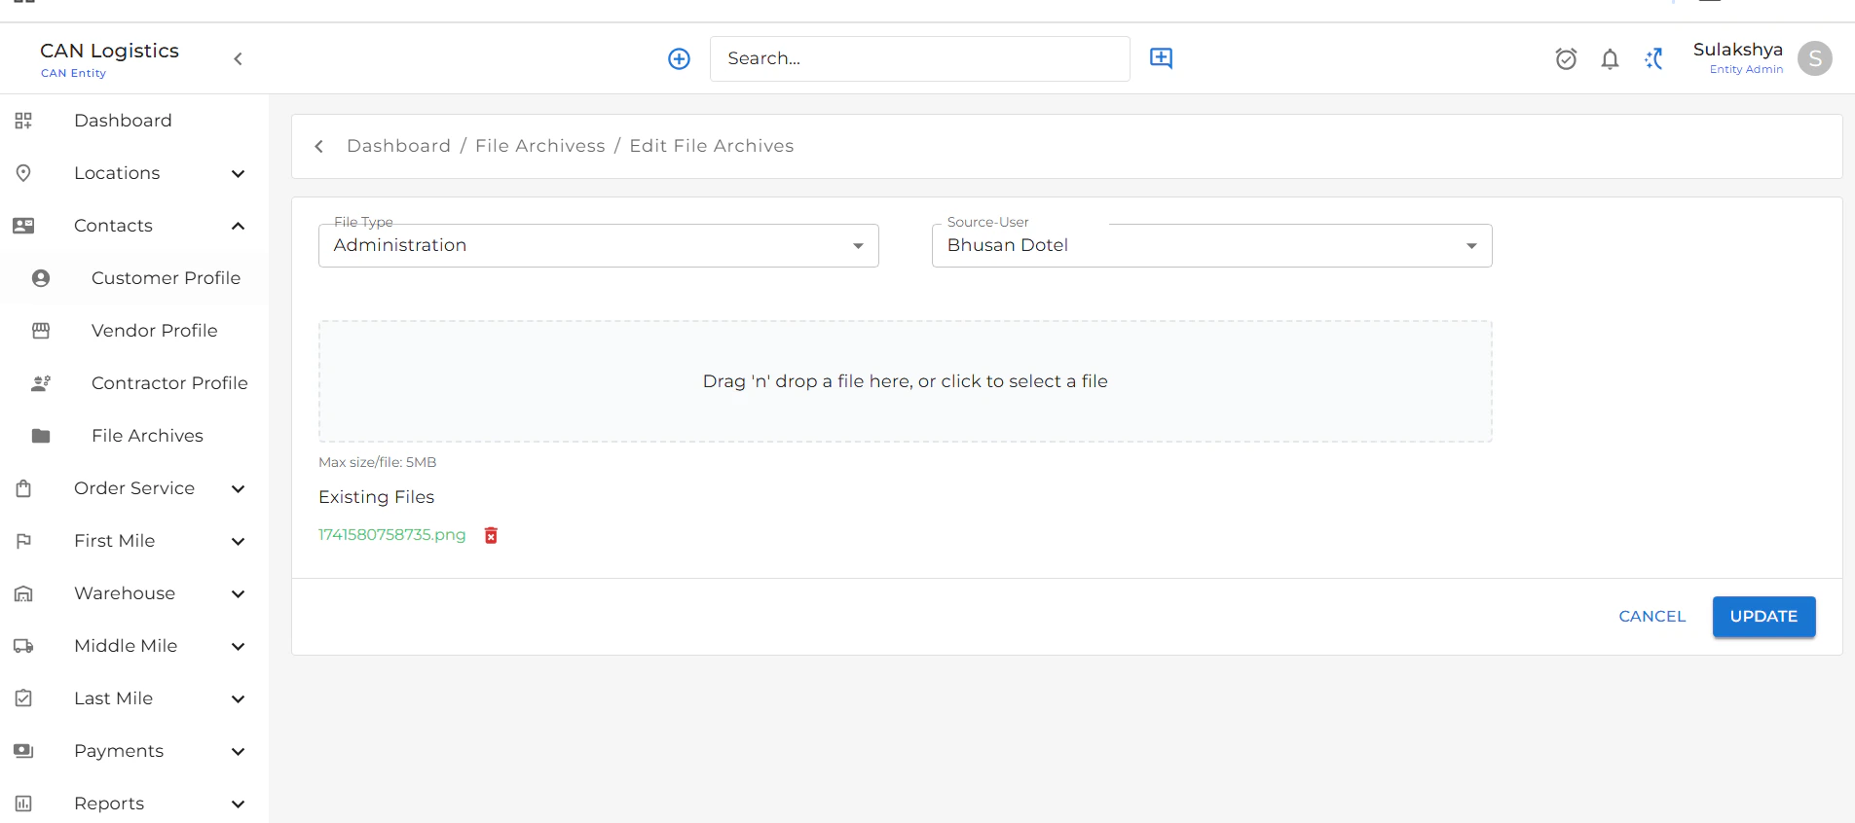Open the notifications bell

pyautogui.click(x=1610, y=59)
